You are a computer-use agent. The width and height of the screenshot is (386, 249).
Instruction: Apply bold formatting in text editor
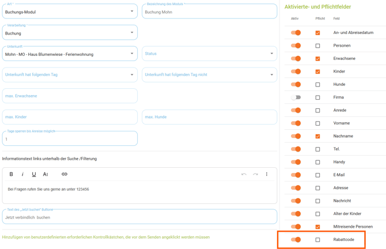tap(11, 174)
